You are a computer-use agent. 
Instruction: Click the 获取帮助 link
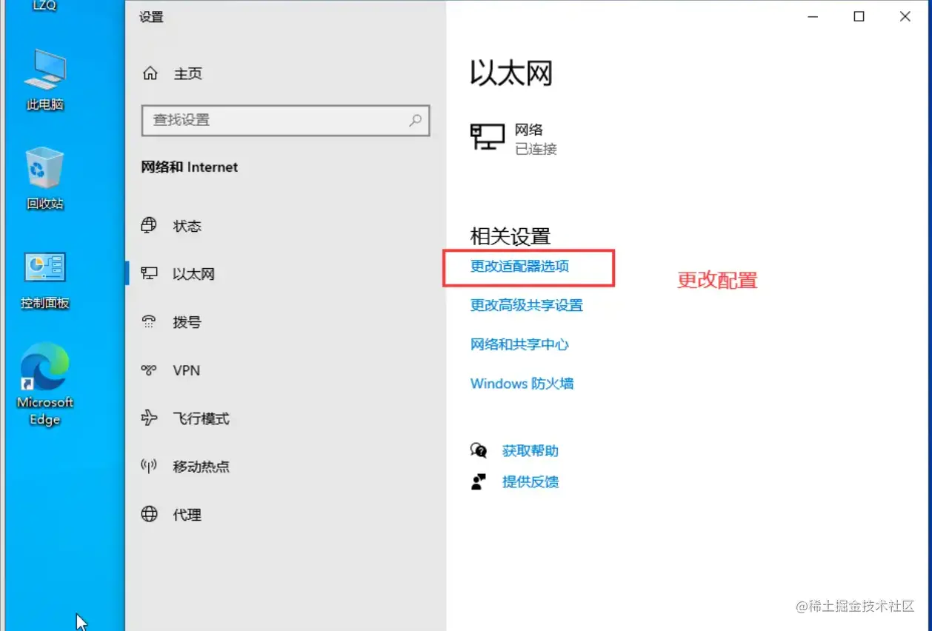tap(530, 450)
